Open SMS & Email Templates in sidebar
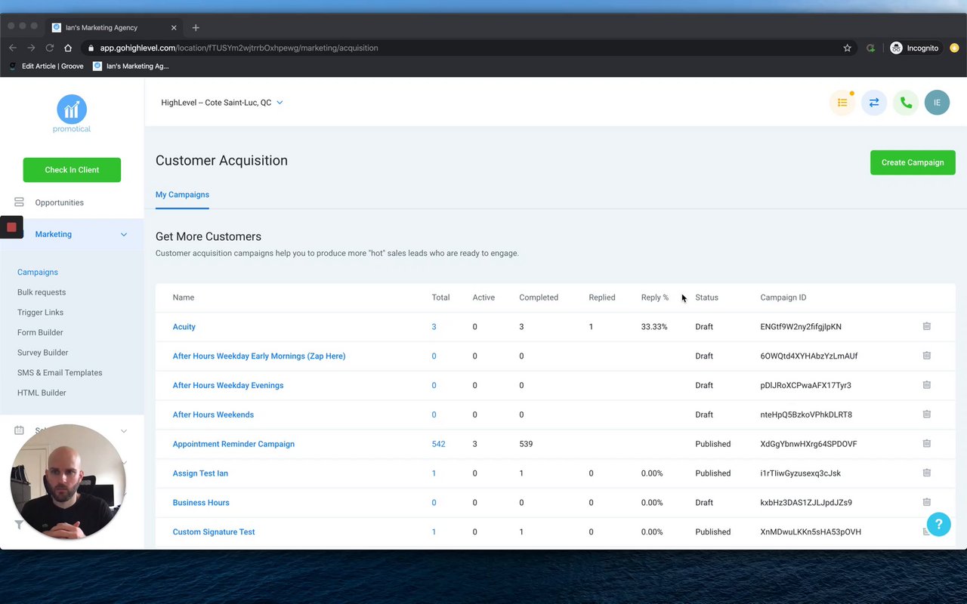 coord(60,373)
